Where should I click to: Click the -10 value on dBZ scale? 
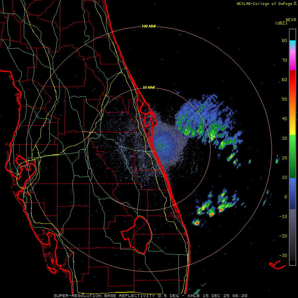[x=283, y=217]
